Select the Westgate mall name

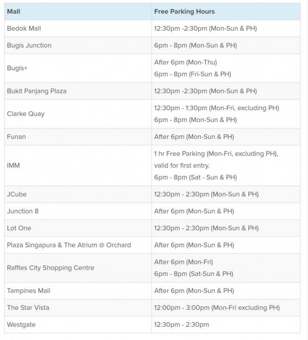pos(21,325)
